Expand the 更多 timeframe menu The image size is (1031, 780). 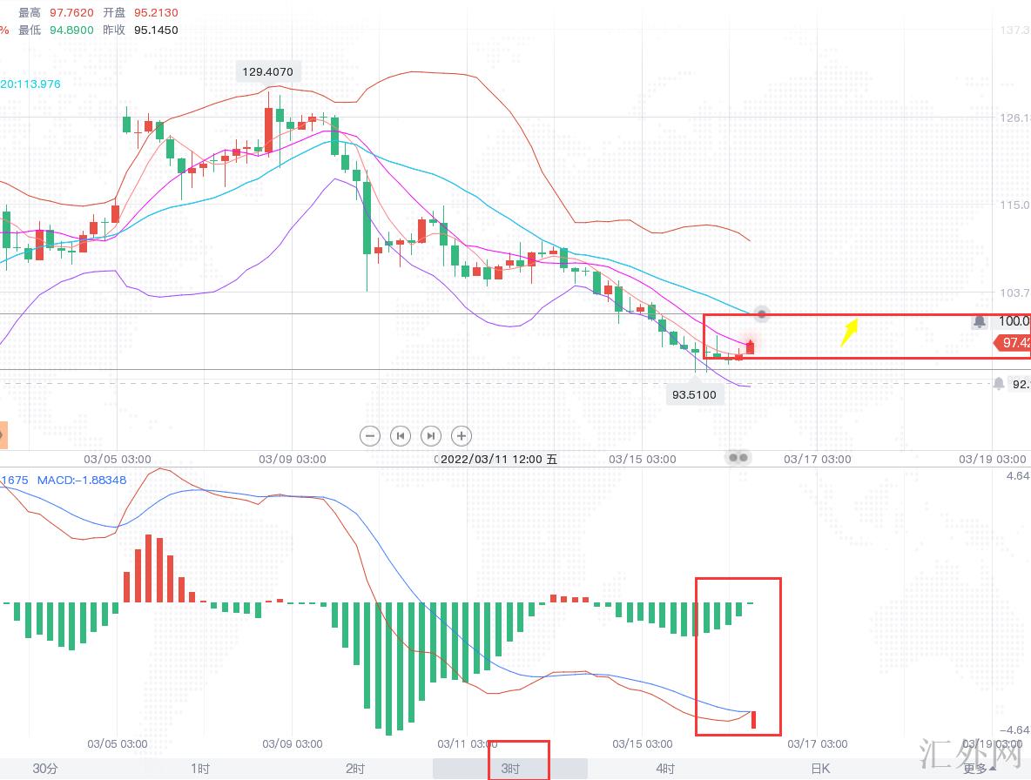[x=980, y=769]
